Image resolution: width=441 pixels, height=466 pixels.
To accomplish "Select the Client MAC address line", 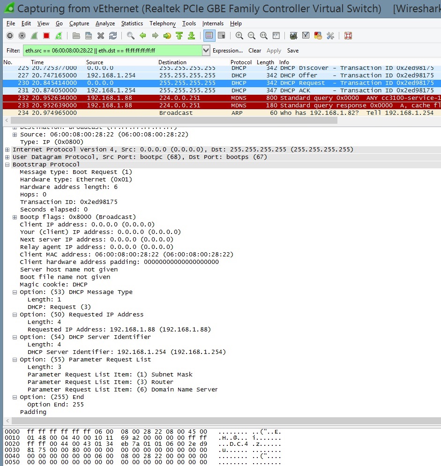I will pyautogui.click(x=127, y=255).
